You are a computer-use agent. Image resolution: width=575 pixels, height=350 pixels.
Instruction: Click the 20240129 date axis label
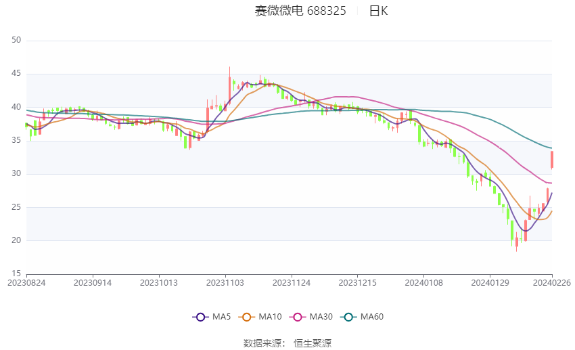490,283
